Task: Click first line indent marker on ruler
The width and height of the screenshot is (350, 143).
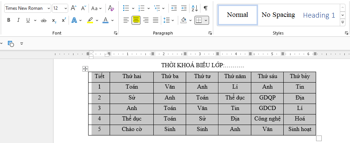Action: 91,53
